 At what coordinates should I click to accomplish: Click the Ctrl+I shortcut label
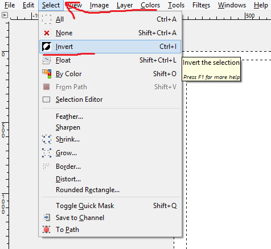(168, 47)
